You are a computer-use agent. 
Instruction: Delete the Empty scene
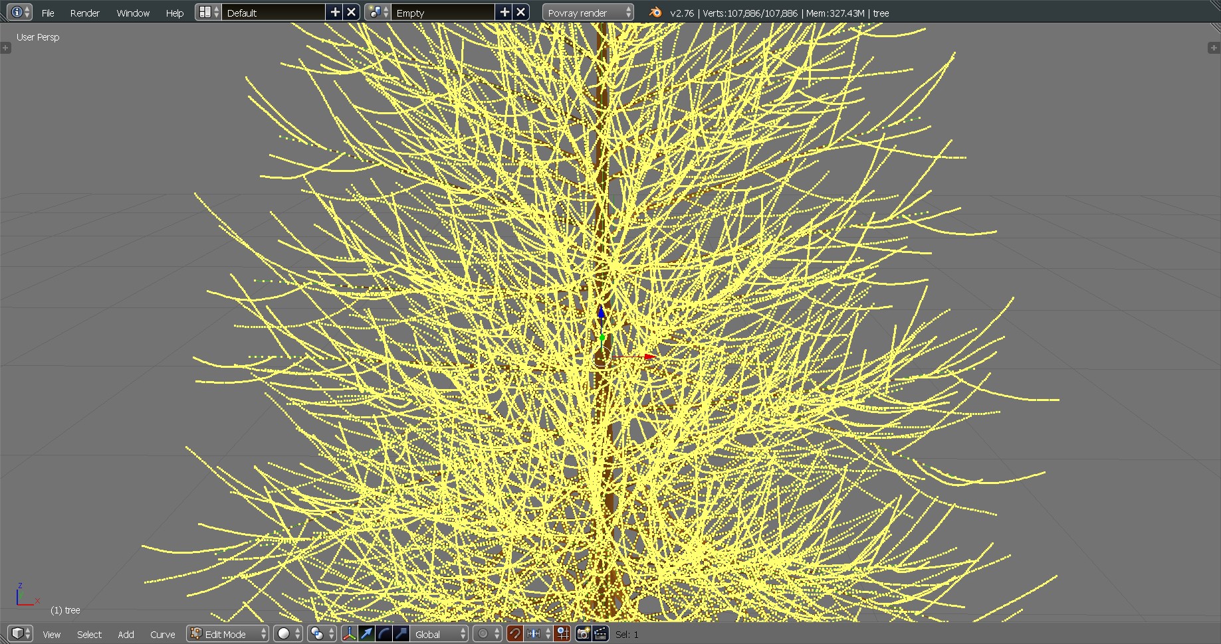point(521,13)
